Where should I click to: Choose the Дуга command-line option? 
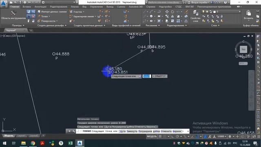tap(123, 131)
